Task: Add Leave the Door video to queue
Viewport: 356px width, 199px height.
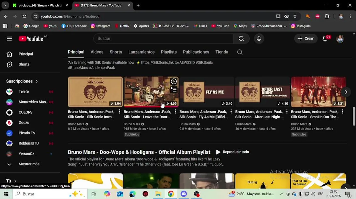Action: click(x=174, y=90)
